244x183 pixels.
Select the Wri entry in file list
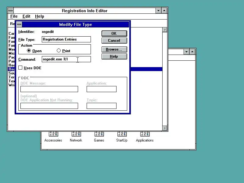(12, 85)
